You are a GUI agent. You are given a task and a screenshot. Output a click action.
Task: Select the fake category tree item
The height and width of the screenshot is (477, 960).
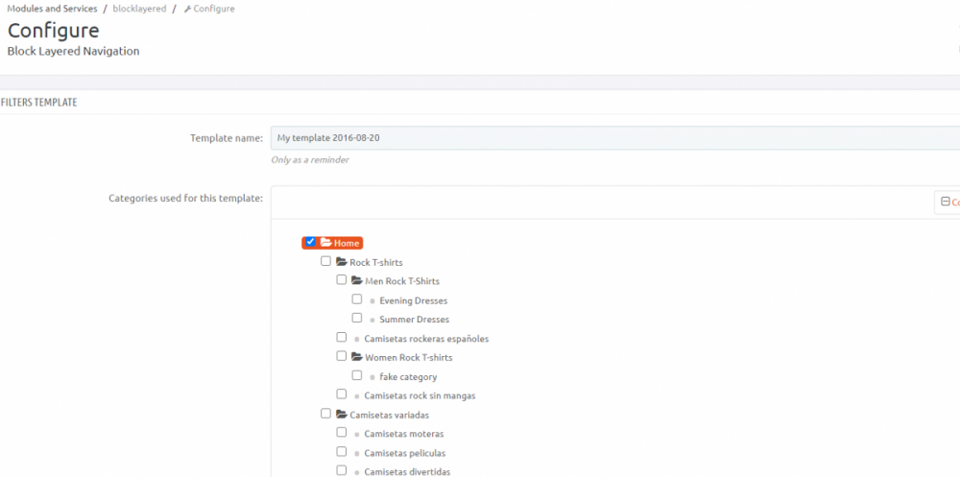[x=408, y=376]
